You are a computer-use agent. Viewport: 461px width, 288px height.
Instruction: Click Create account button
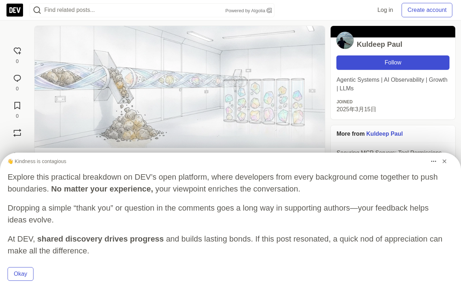(x=427, y=10)
